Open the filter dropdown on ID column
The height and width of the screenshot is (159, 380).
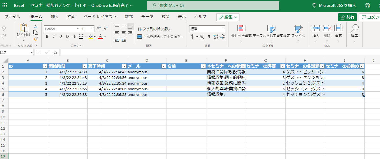pyautogui.click(x=45, y=66)
